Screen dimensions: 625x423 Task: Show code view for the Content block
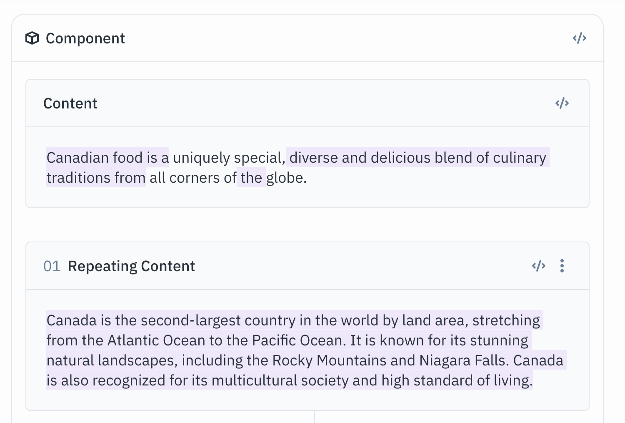(x=562, y=103)
